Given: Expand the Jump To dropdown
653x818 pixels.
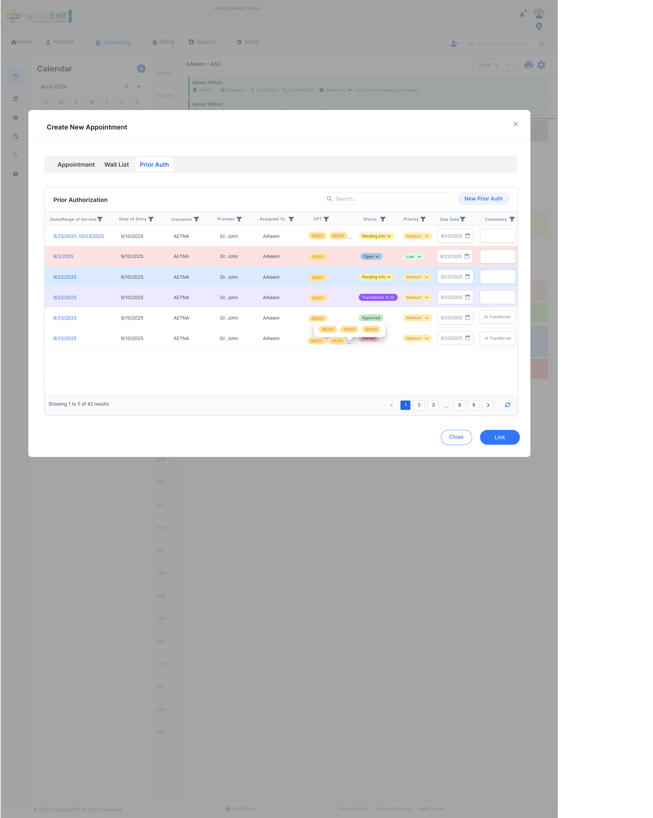Looking at the screenshot, I should coord(493,65).
